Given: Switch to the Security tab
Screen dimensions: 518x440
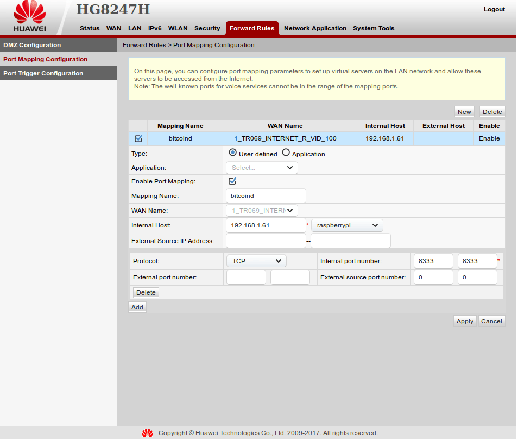Looking at the screenshot, I should (x=207, y=28).
